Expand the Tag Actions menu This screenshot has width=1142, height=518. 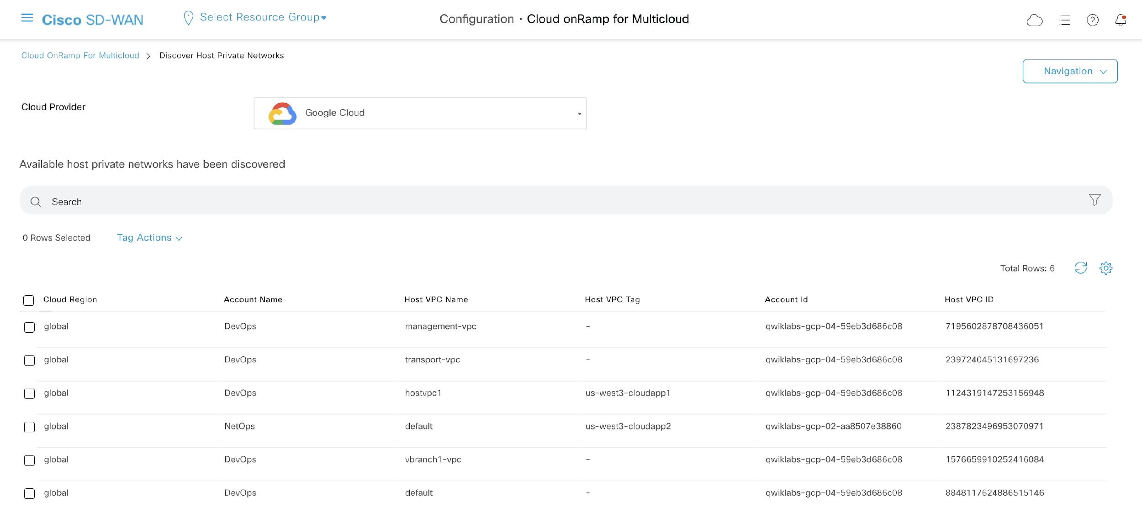click(150, 238)
